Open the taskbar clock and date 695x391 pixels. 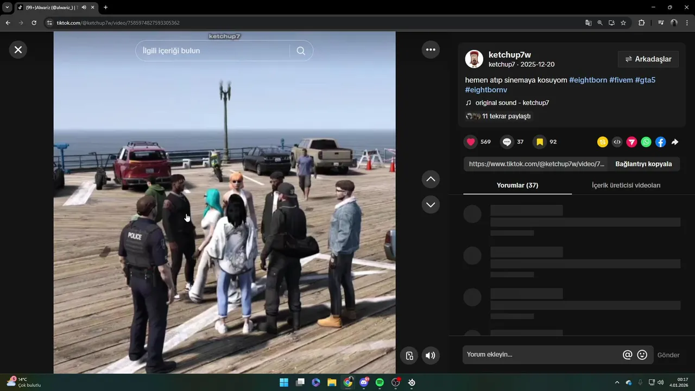679,382
